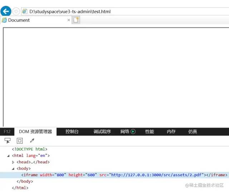Select the <head>…</head> row
This screenshot has height=193, width=229.
point(33,162)
